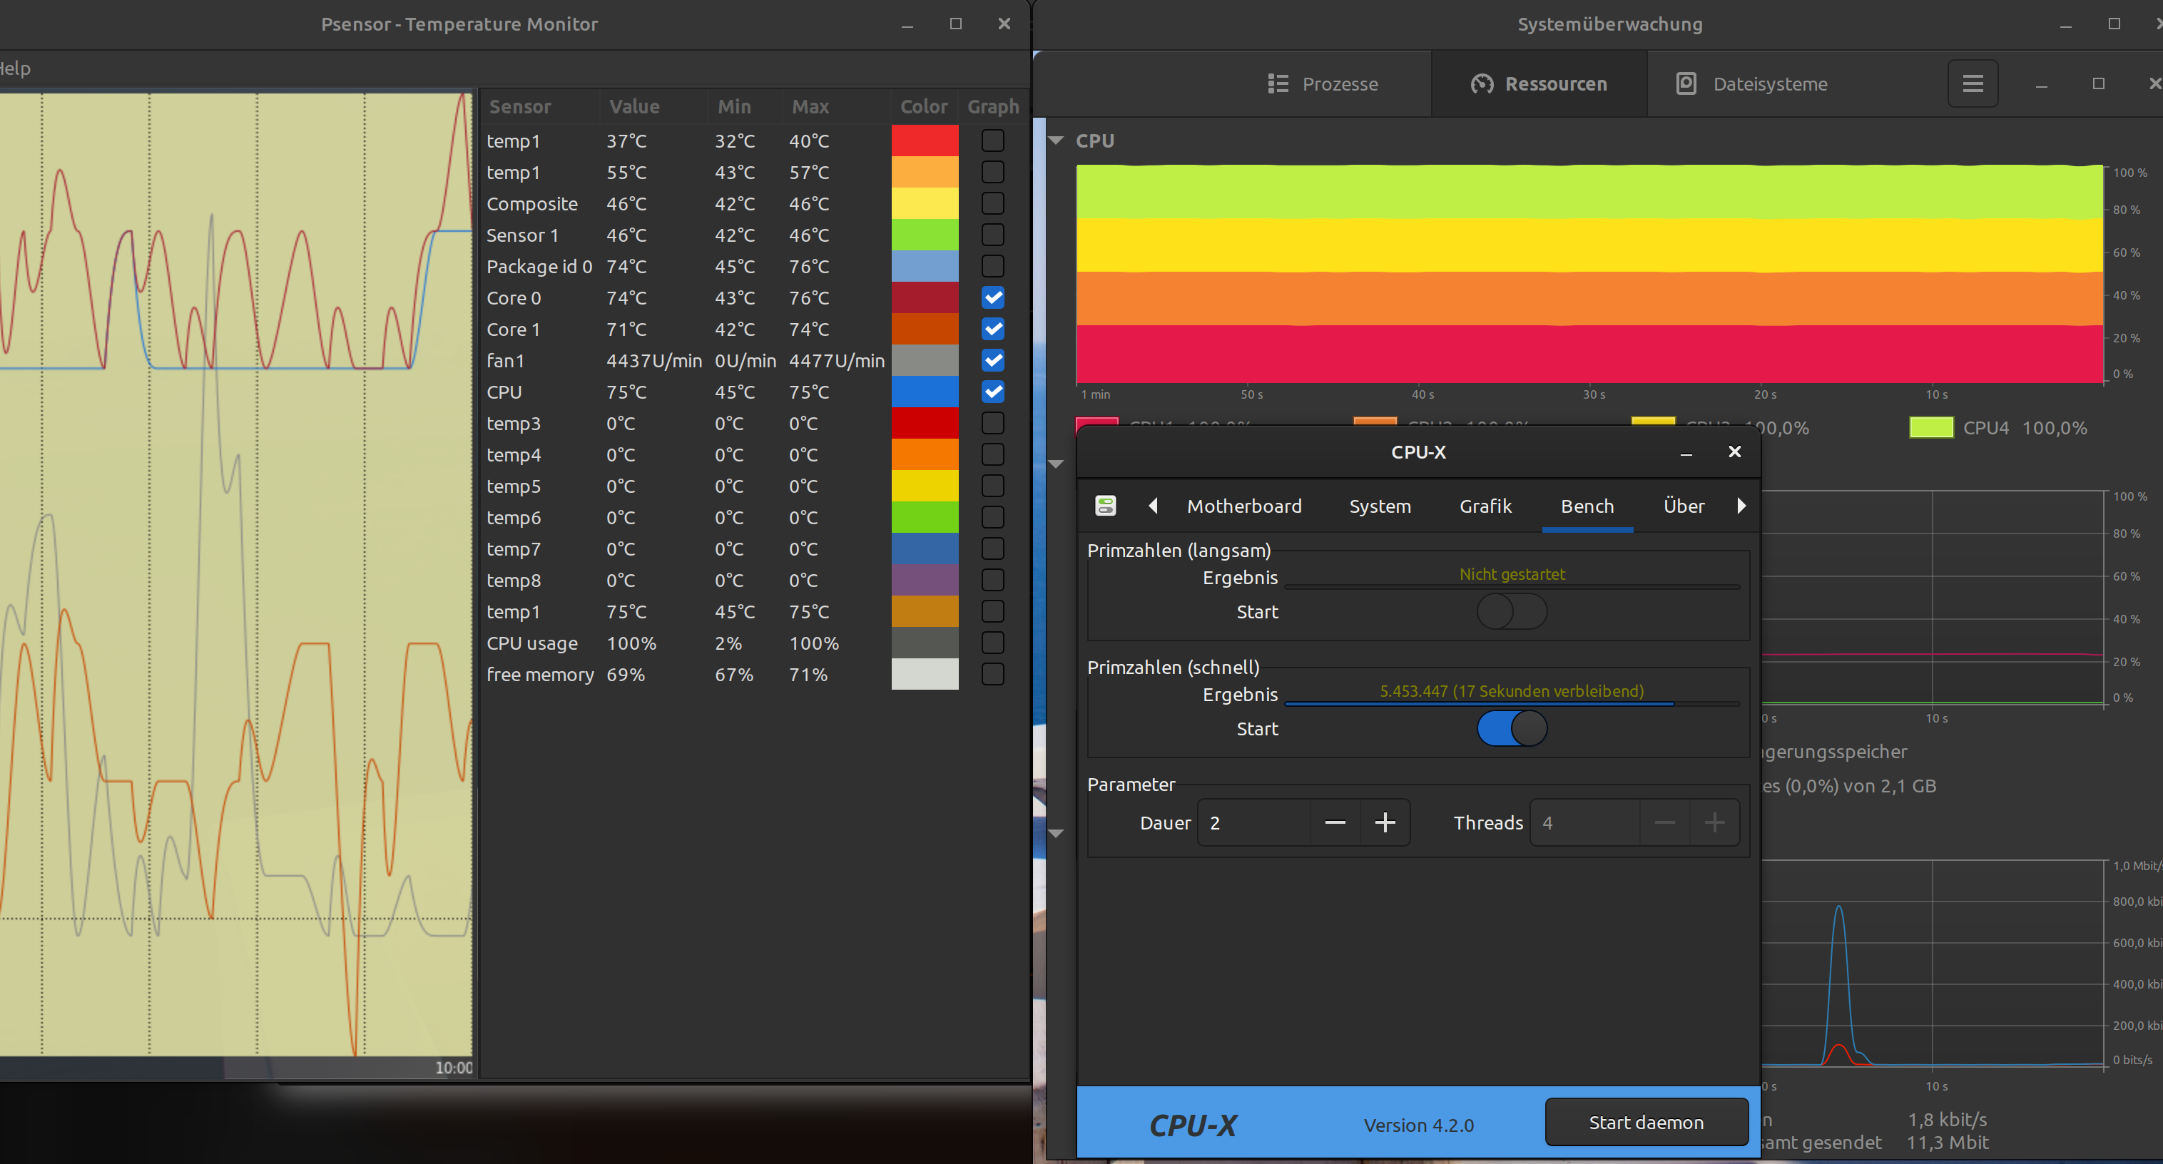Uncheck graph checkbox for Core 0
Image resolution: width=2163 pixels, height=1164 pixels.
click(x=992, y=298)
